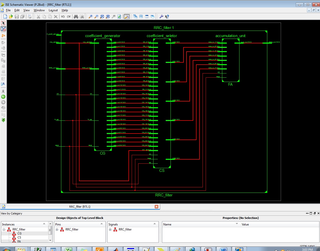The height and width of the screenshot is (251, 320).
Task: Click Instances list scrollbar down arrow
Action: point(50,240)
